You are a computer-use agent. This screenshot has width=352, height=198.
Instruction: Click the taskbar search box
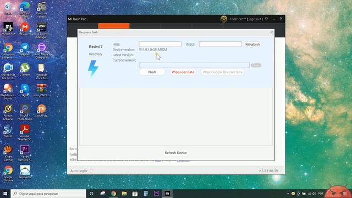click(48, 194)
